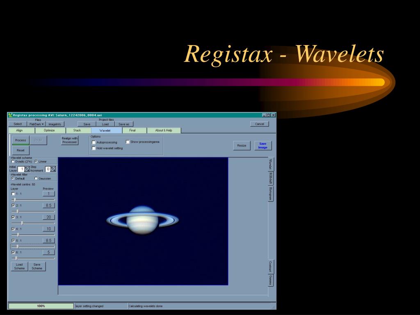Viewport: 420px width, 315px height.
Task: Enable Autoprocessing checkbox
Action: pos(94,142)
